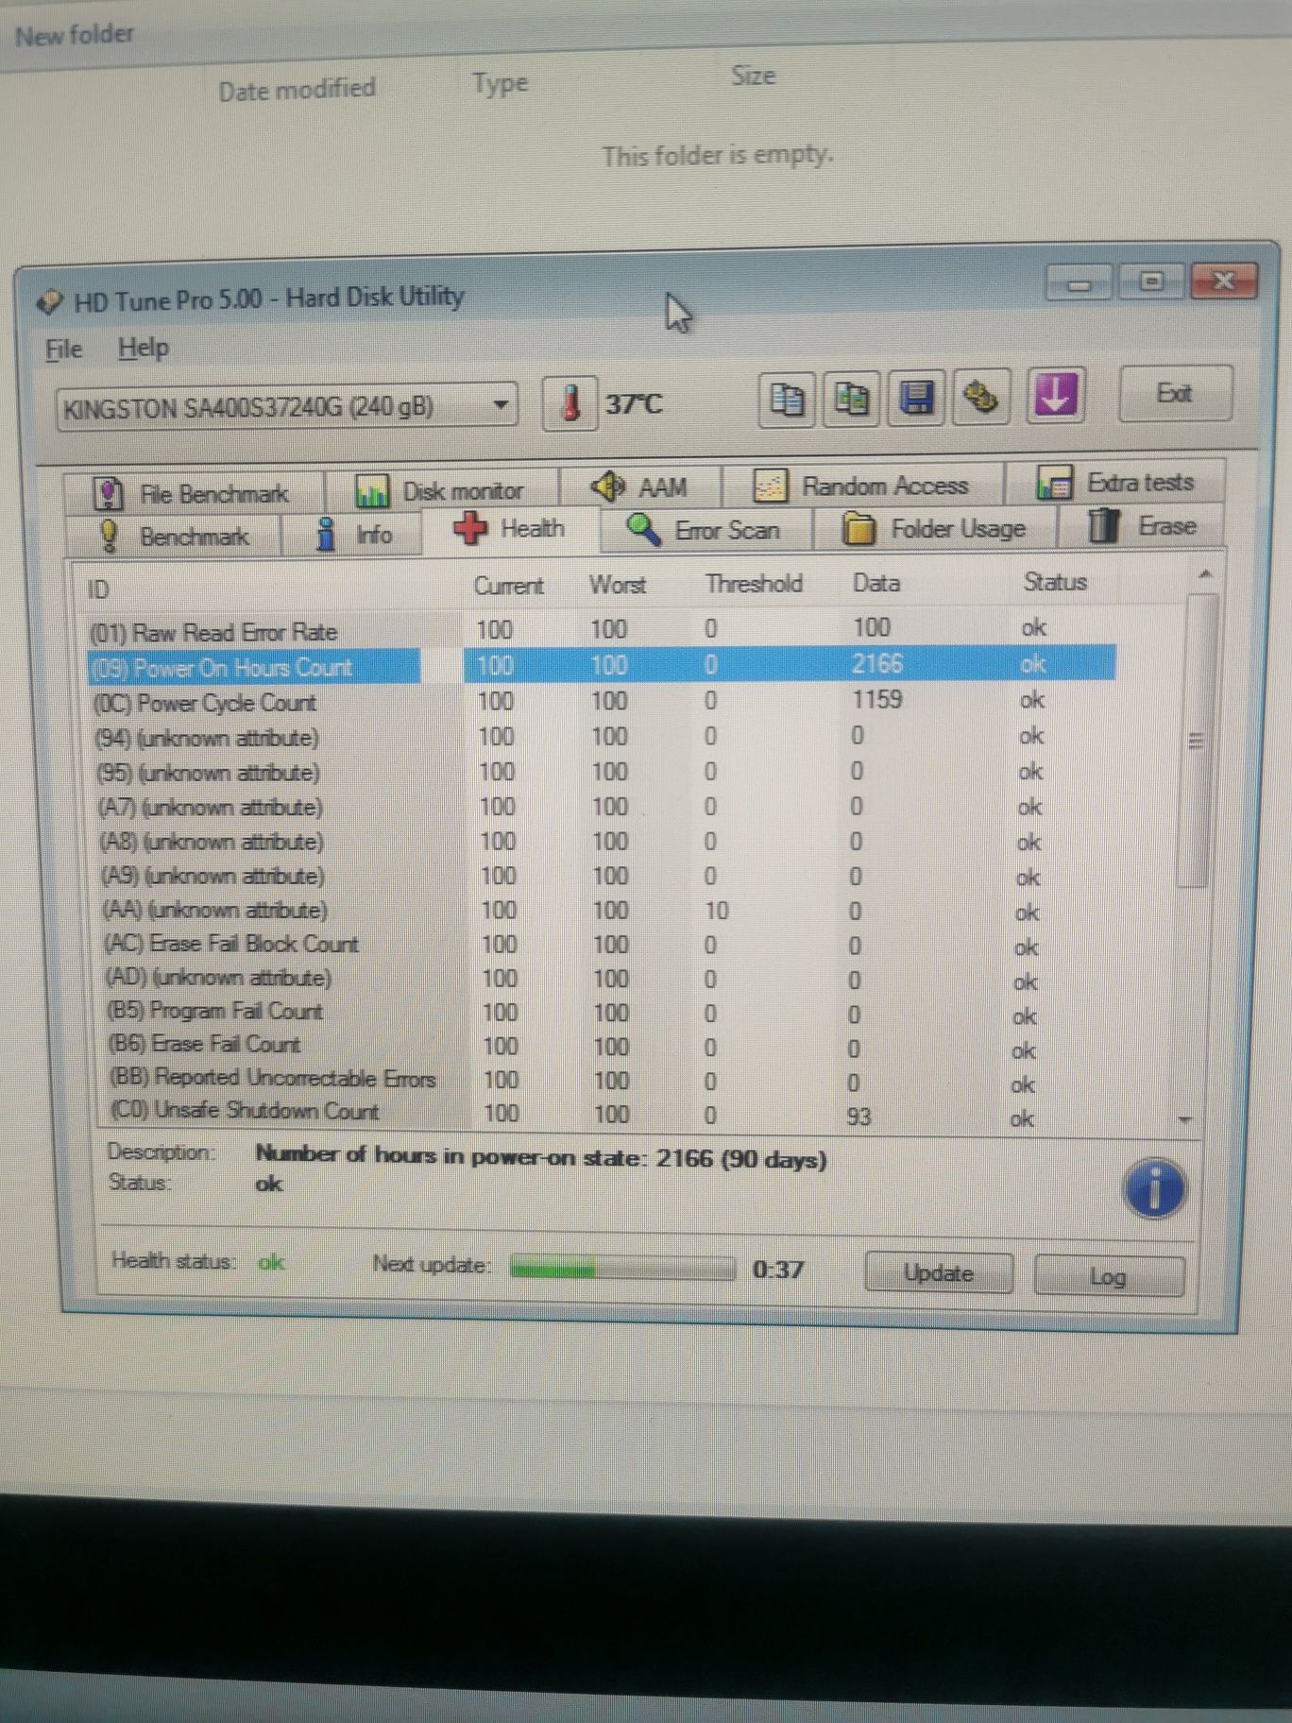1292x1723 pixels.
Task: Click the Exit button
Action: (x=1175, y=393)
